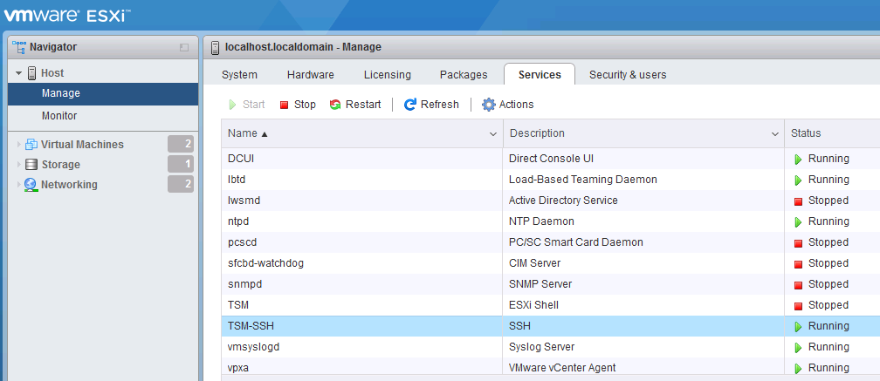Click the Running status icon for TSM-SSH
The image size is (880, 381).
click(x=798, y=327)
